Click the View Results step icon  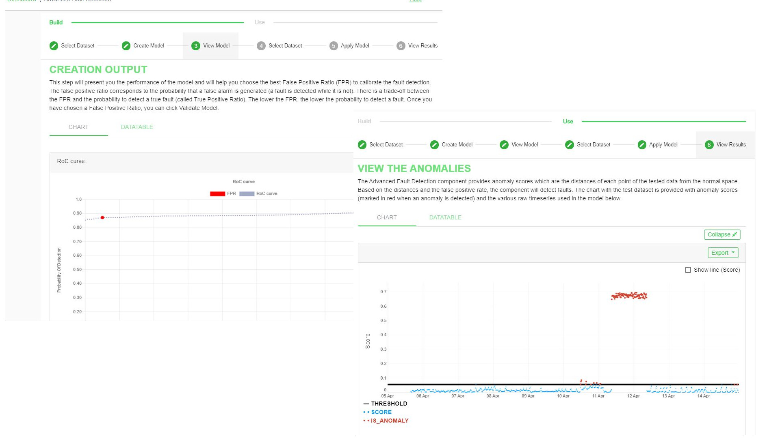(x=709, y=144)
